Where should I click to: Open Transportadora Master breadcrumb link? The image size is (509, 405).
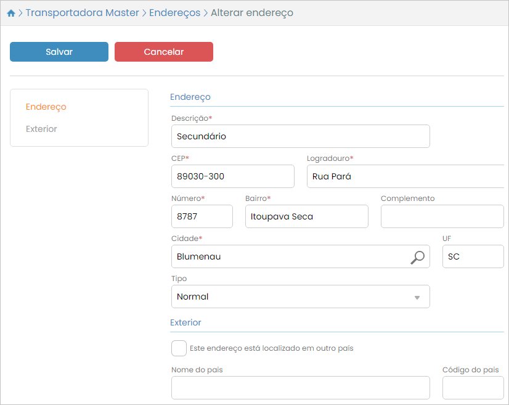coord(82,13)
